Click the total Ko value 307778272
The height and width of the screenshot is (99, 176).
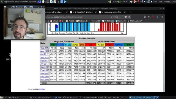(91, 83)
